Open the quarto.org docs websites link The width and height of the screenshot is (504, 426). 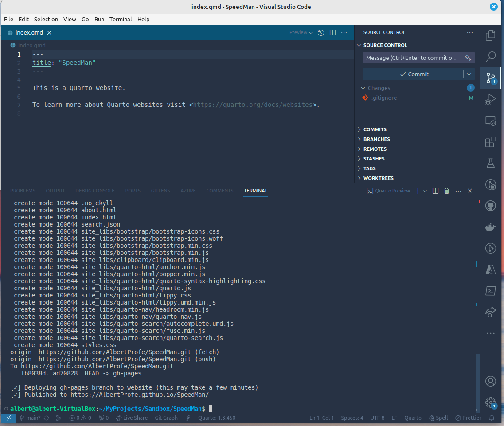(x=253, y=105)
